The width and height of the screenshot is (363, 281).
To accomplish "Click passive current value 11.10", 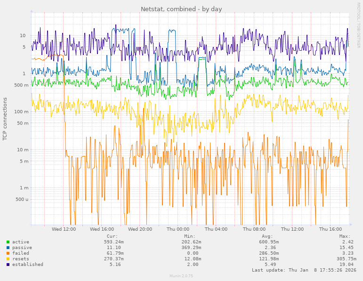I will pos(115,248).
